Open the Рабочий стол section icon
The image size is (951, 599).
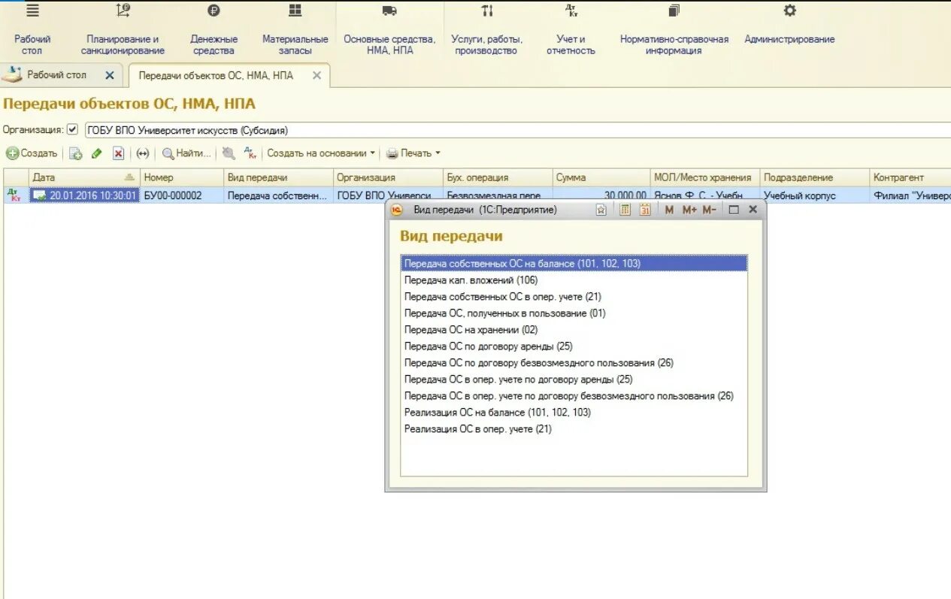click(32, 11)
